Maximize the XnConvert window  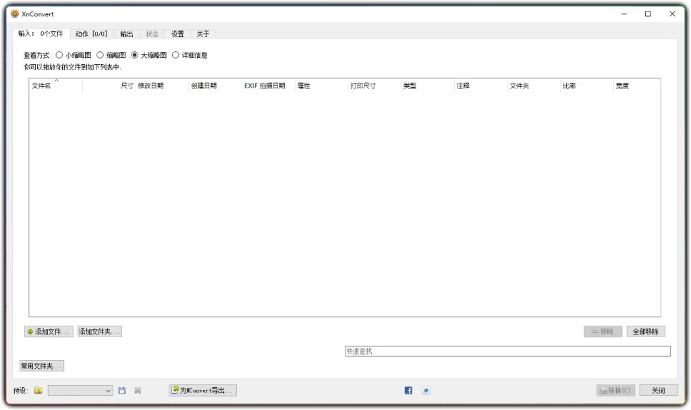648,13
